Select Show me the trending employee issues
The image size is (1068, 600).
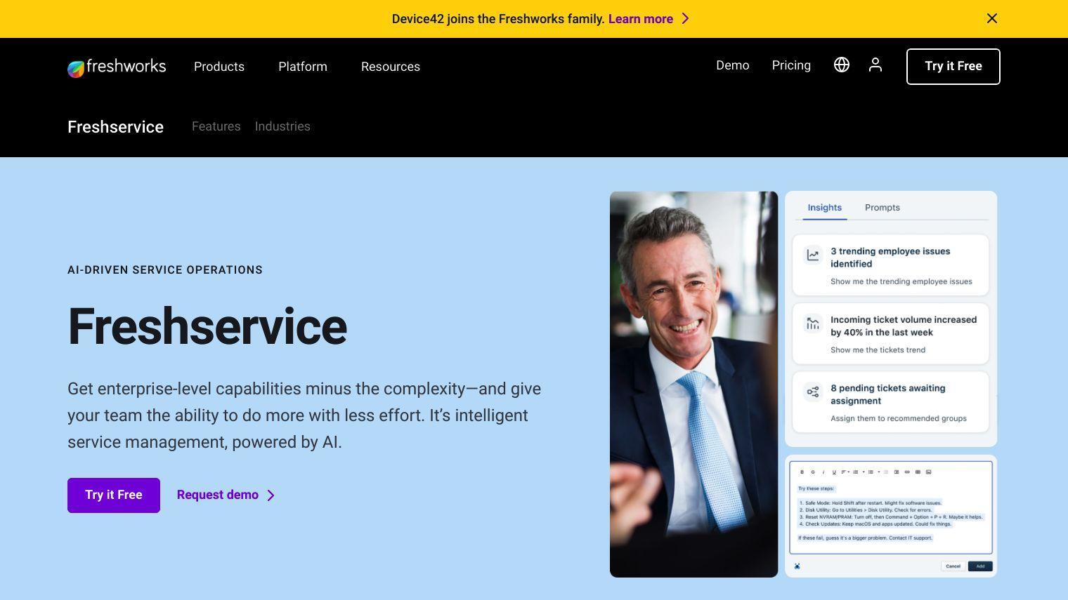tap(901, 281)
